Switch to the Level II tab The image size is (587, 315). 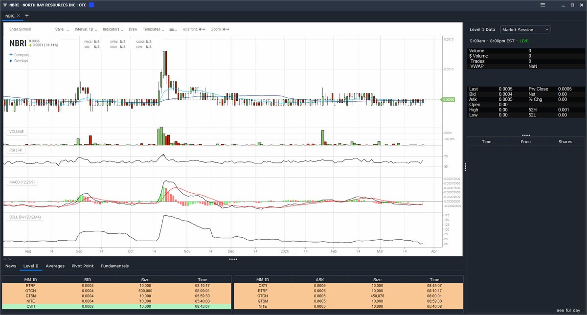point(31,266)
